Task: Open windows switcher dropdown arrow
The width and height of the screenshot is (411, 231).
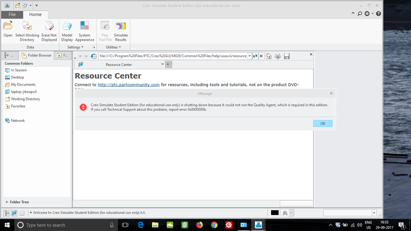Action: coord(30,5)
